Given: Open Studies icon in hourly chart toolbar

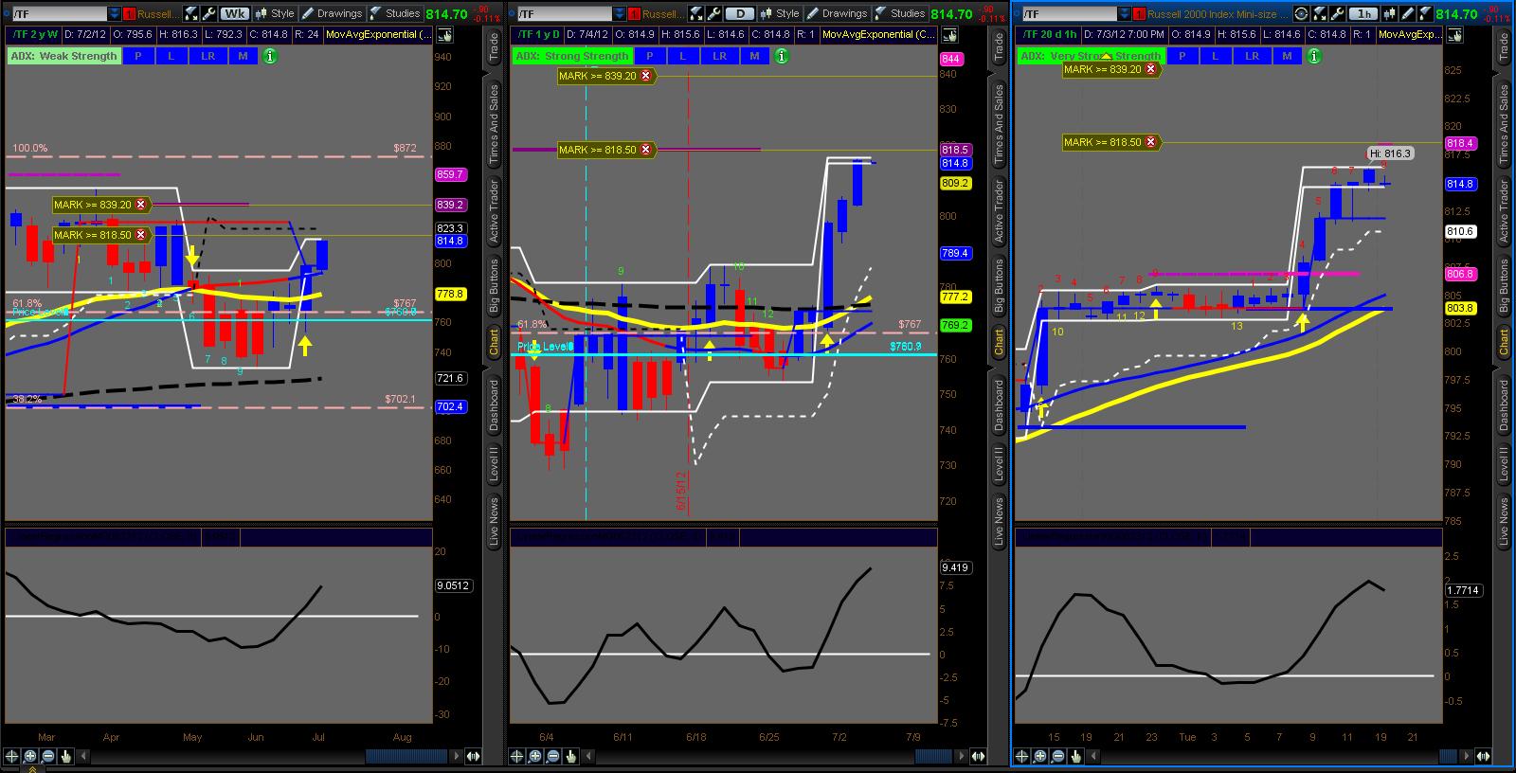Looking at the screenshot, I should point(1425,14).
